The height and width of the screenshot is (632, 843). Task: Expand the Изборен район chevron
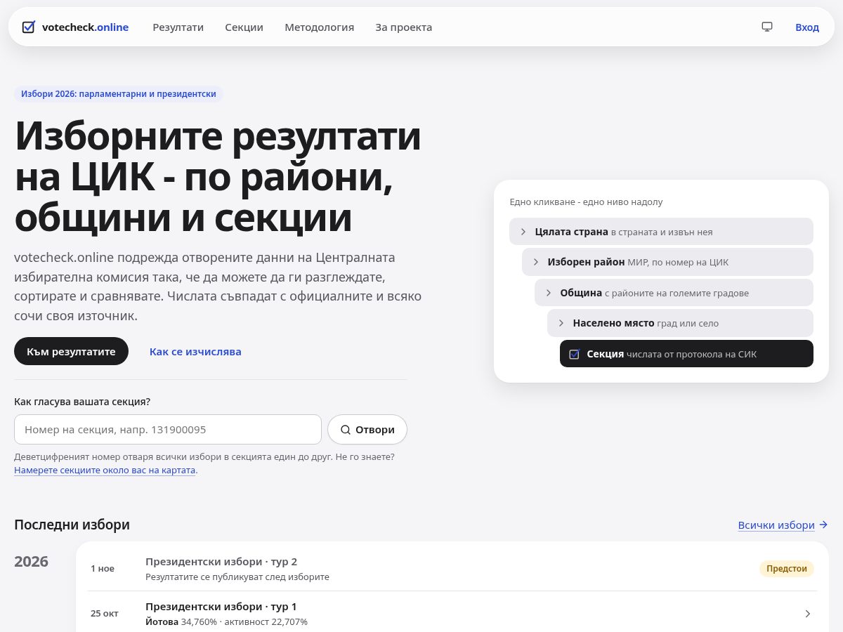click(535, 262)
